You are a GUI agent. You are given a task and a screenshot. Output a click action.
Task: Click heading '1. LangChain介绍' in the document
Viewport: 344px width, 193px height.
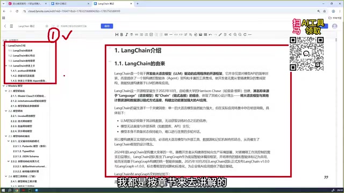pos(138,50)
